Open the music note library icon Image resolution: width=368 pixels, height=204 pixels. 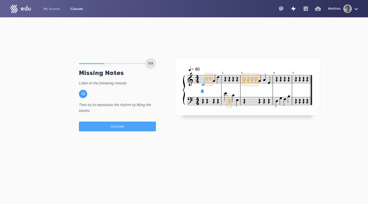[306, 9]
